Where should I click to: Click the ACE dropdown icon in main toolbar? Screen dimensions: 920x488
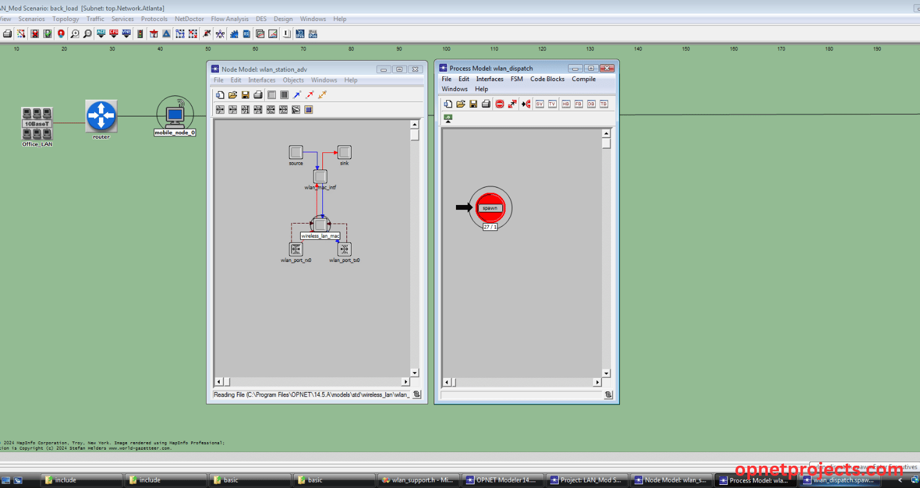point(101,33)
